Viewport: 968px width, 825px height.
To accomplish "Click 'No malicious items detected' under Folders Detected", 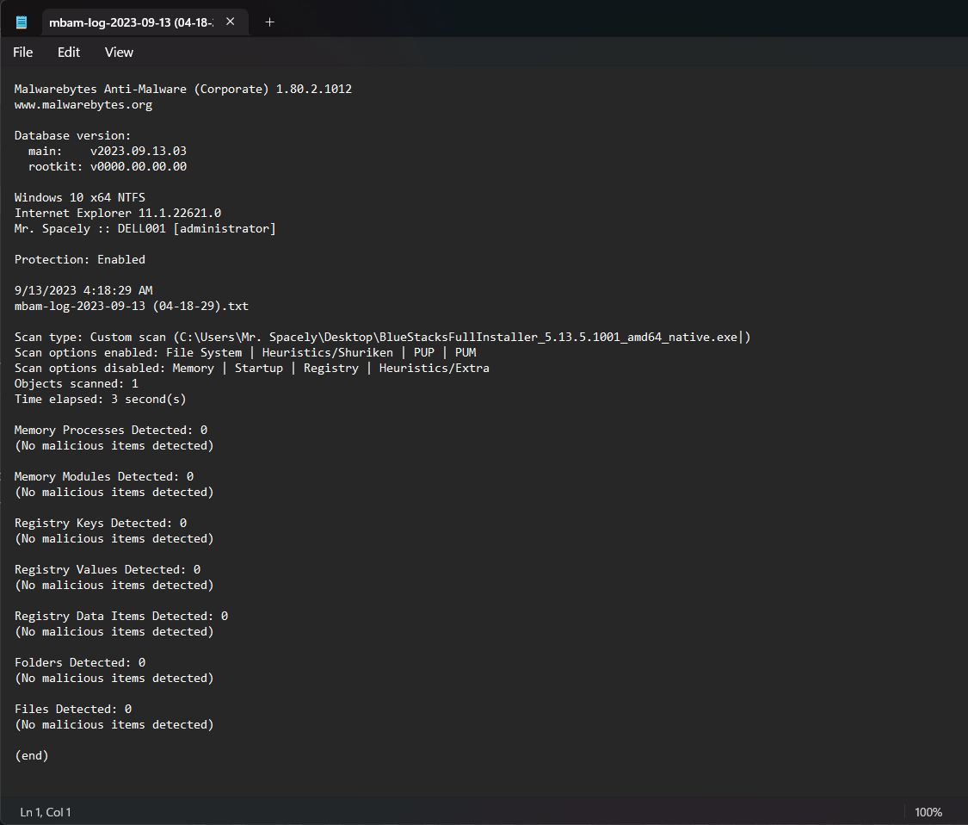I will tap(114, 678).
